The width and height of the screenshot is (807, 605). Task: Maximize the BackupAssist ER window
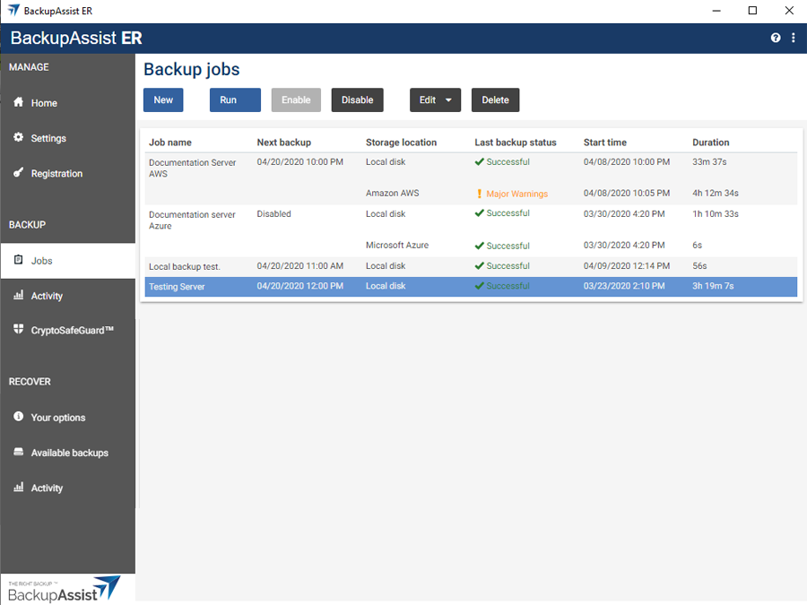(x=752, y=10)
